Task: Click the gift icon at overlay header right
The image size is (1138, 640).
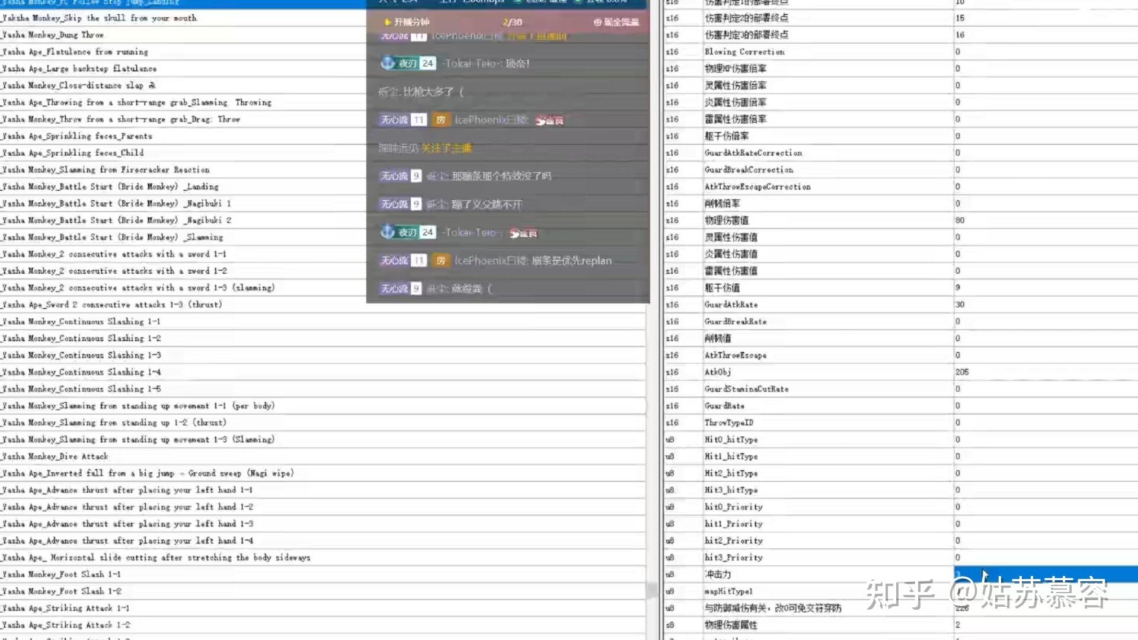Action: [x=597, y=23]
